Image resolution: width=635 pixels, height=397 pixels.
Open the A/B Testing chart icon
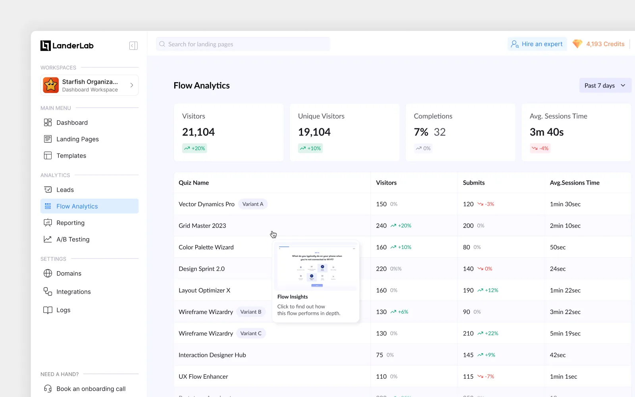[48, 239]
